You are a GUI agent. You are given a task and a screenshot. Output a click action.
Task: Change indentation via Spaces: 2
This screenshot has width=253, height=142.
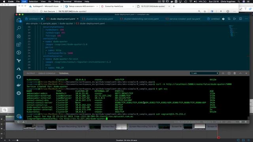208,122
